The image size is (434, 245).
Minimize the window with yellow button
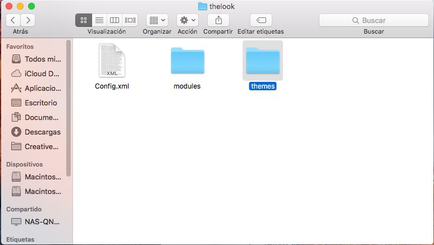tap(20, 6)
